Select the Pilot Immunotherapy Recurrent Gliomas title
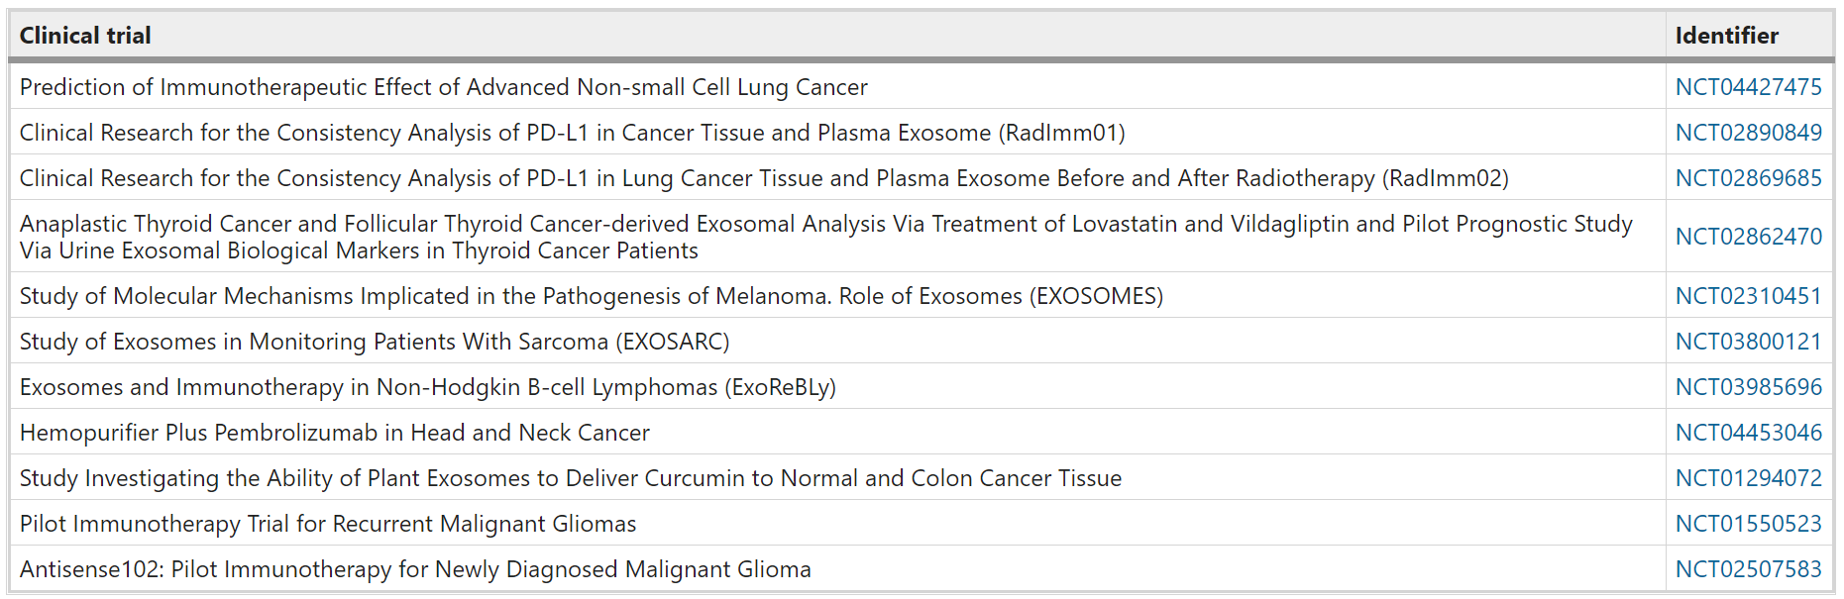Viewport: 1844px width, 599px height. tap(328, 524)
